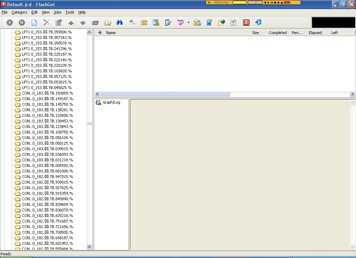This screenshot has height=258, width=356.
Task: Click the Winamp seek position bar
Action: 239,2
